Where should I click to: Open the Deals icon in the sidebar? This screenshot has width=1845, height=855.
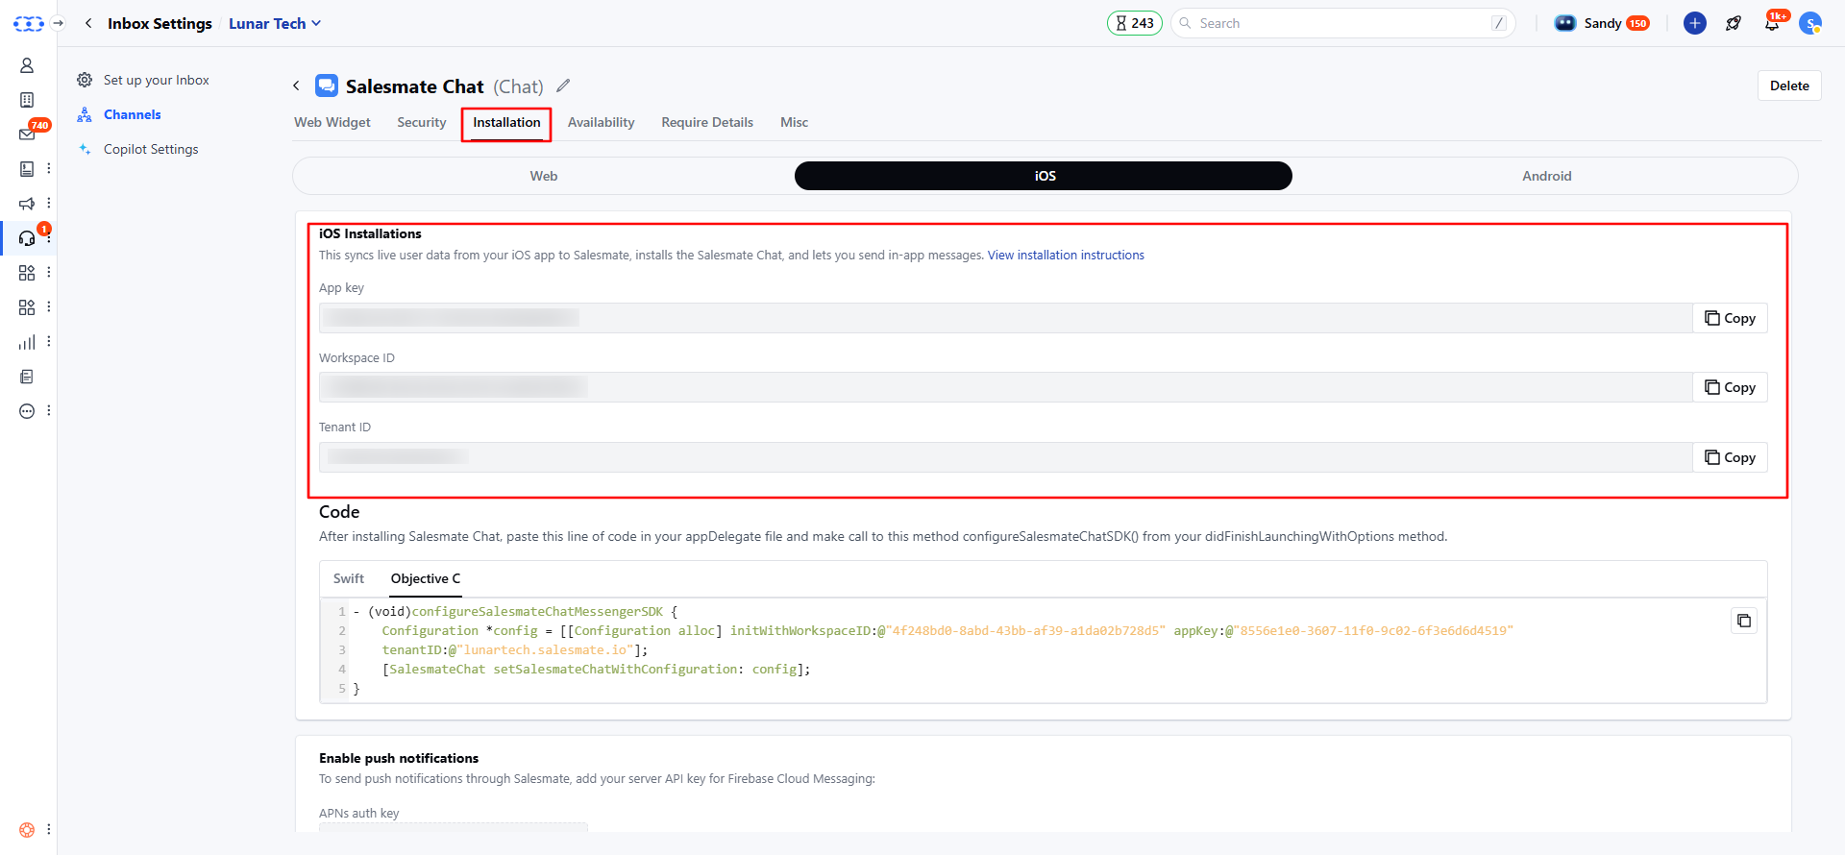(27, 169)
